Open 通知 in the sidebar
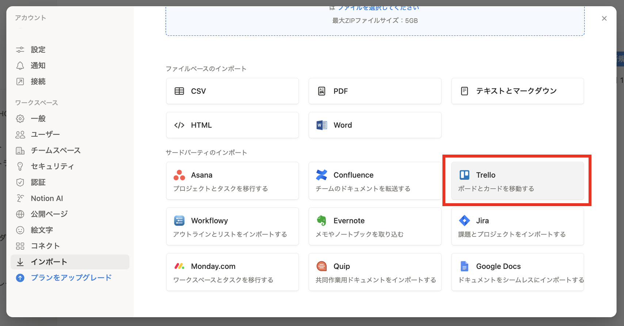This screenshot has height=326, width=624. [x=70, y=66]
